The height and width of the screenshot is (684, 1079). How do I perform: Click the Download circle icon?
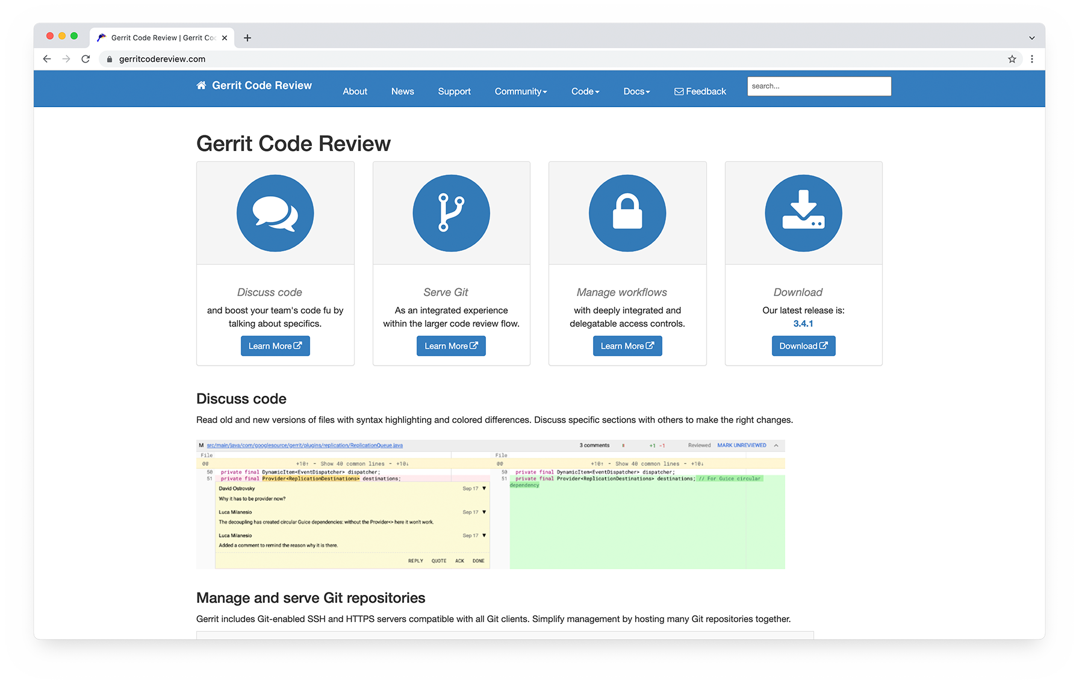[803, 214]
